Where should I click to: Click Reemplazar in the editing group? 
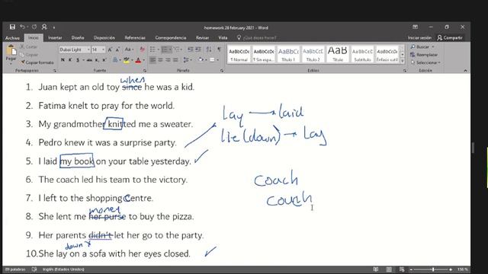coord(424,55)
